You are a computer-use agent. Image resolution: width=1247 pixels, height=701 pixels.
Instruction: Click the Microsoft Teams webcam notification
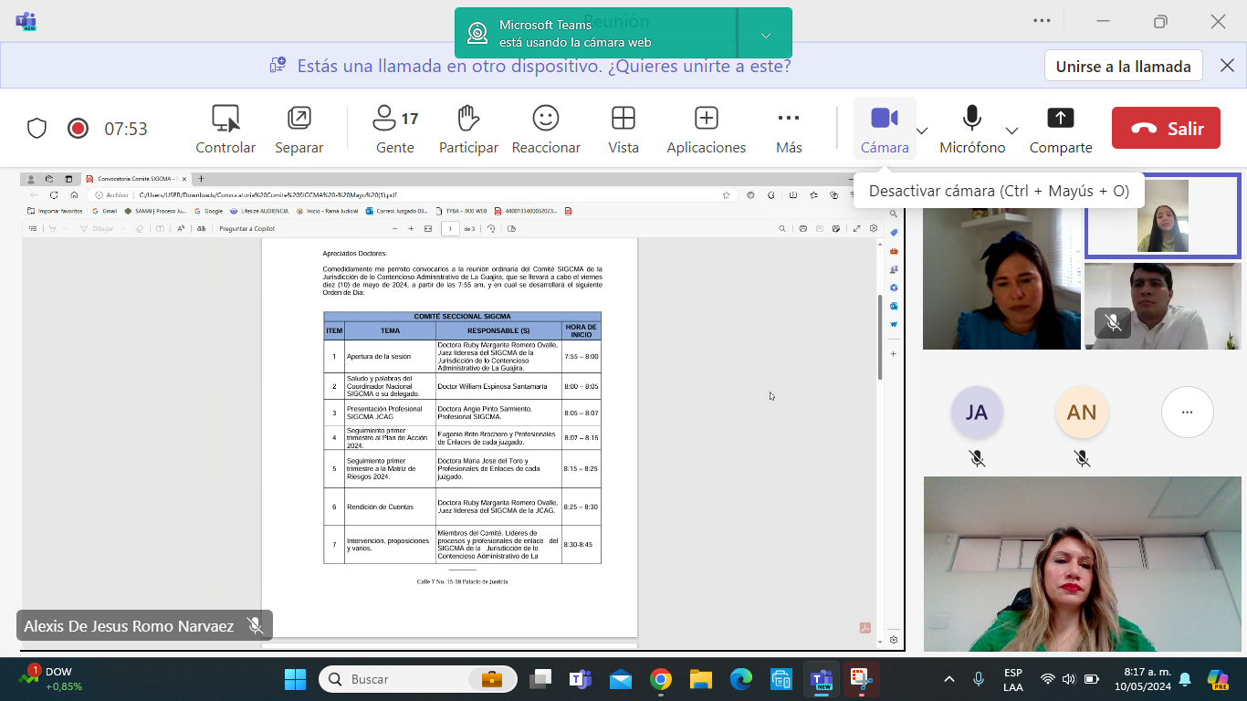[596, 34]
